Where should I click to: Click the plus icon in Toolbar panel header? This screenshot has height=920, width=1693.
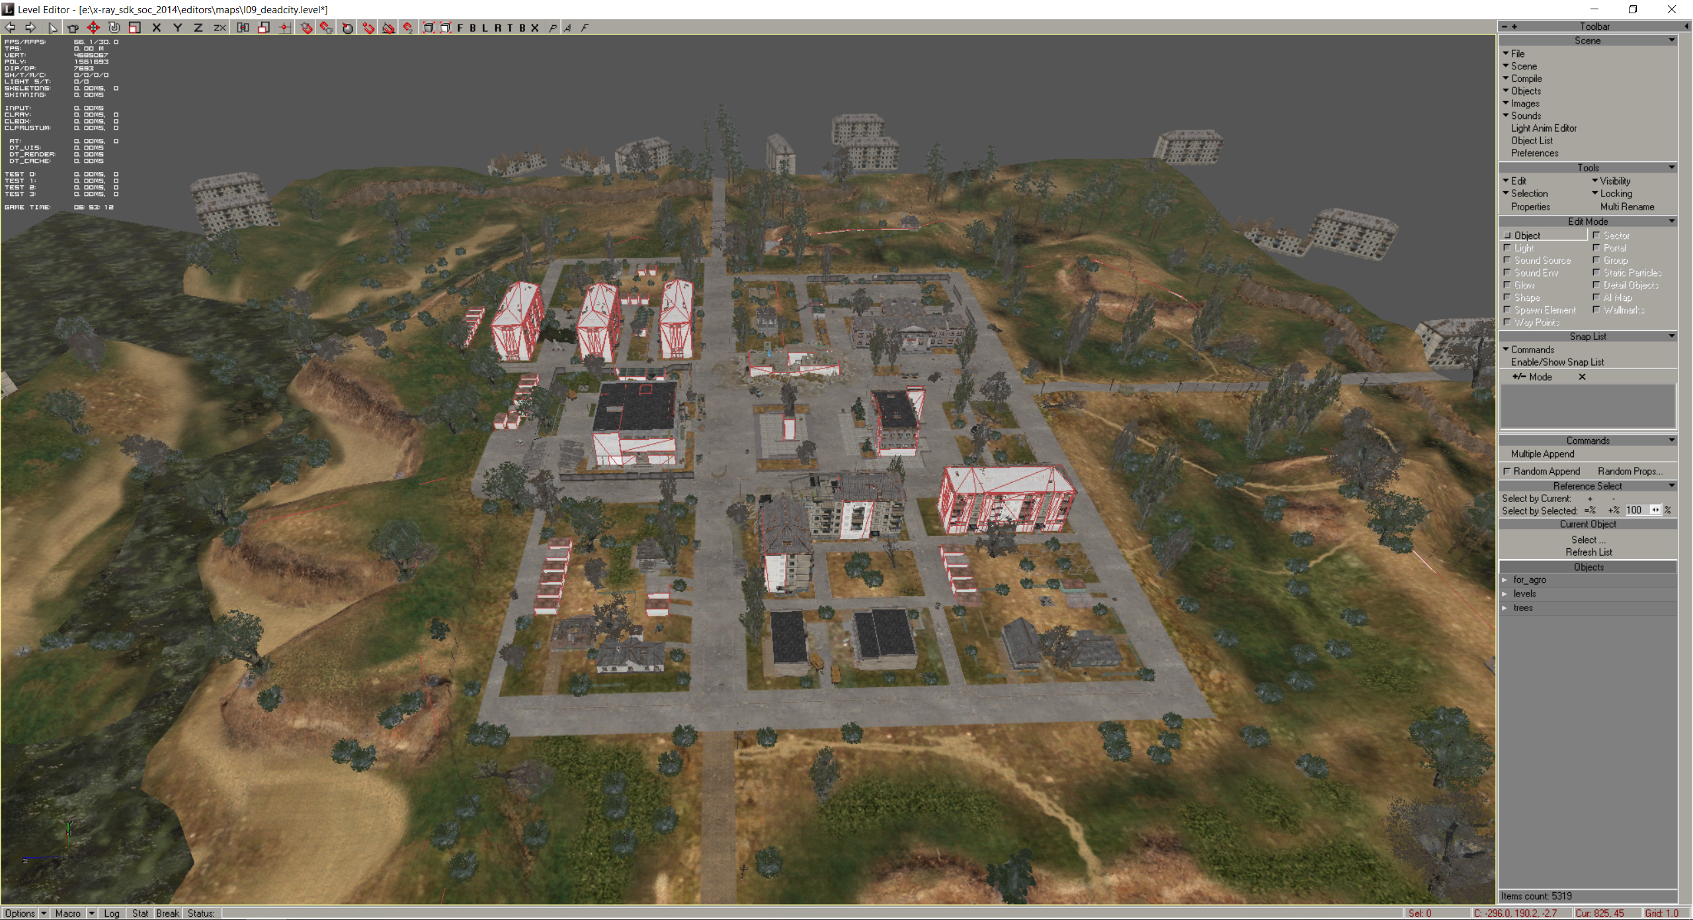point(1514,26)
